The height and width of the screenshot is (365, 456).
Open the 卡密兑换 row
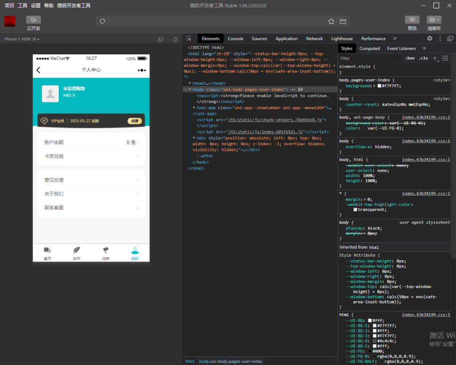click(91, 156)
